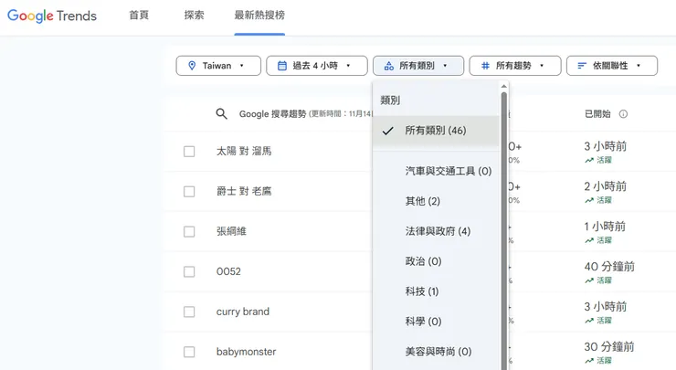Viewport: 676px width, 370px height.
Task: Click the checkmark icon beside 所有類別 (46)
Action: pos(388,131)
